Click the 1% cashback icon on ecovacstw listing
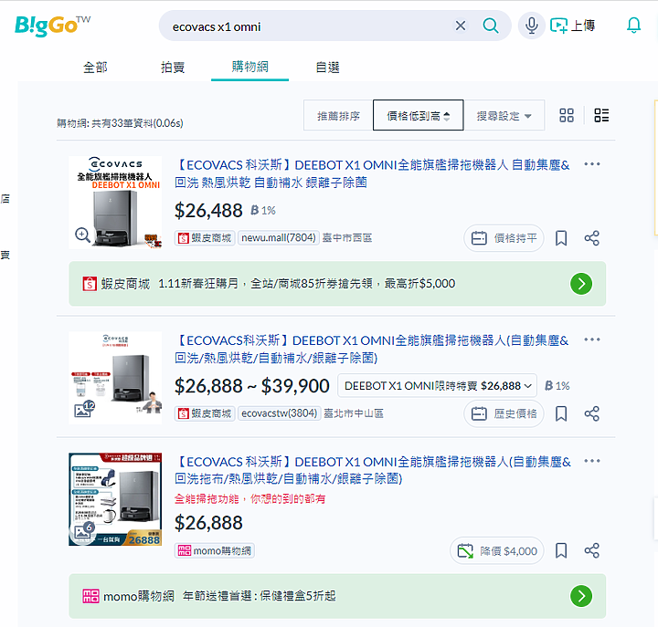Viewport: 658px width, 627px height. (557, 385)
